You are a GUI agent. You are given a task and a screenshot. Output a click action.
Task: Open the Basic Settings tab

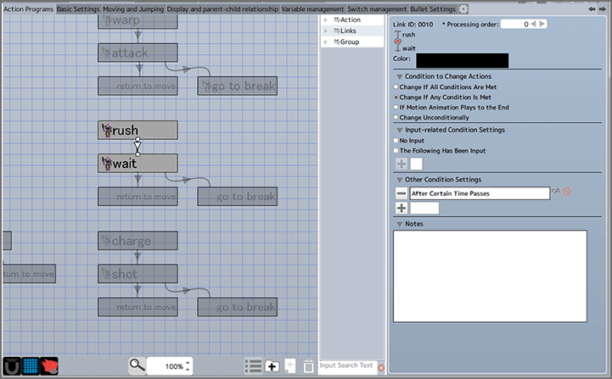[78, 9]
